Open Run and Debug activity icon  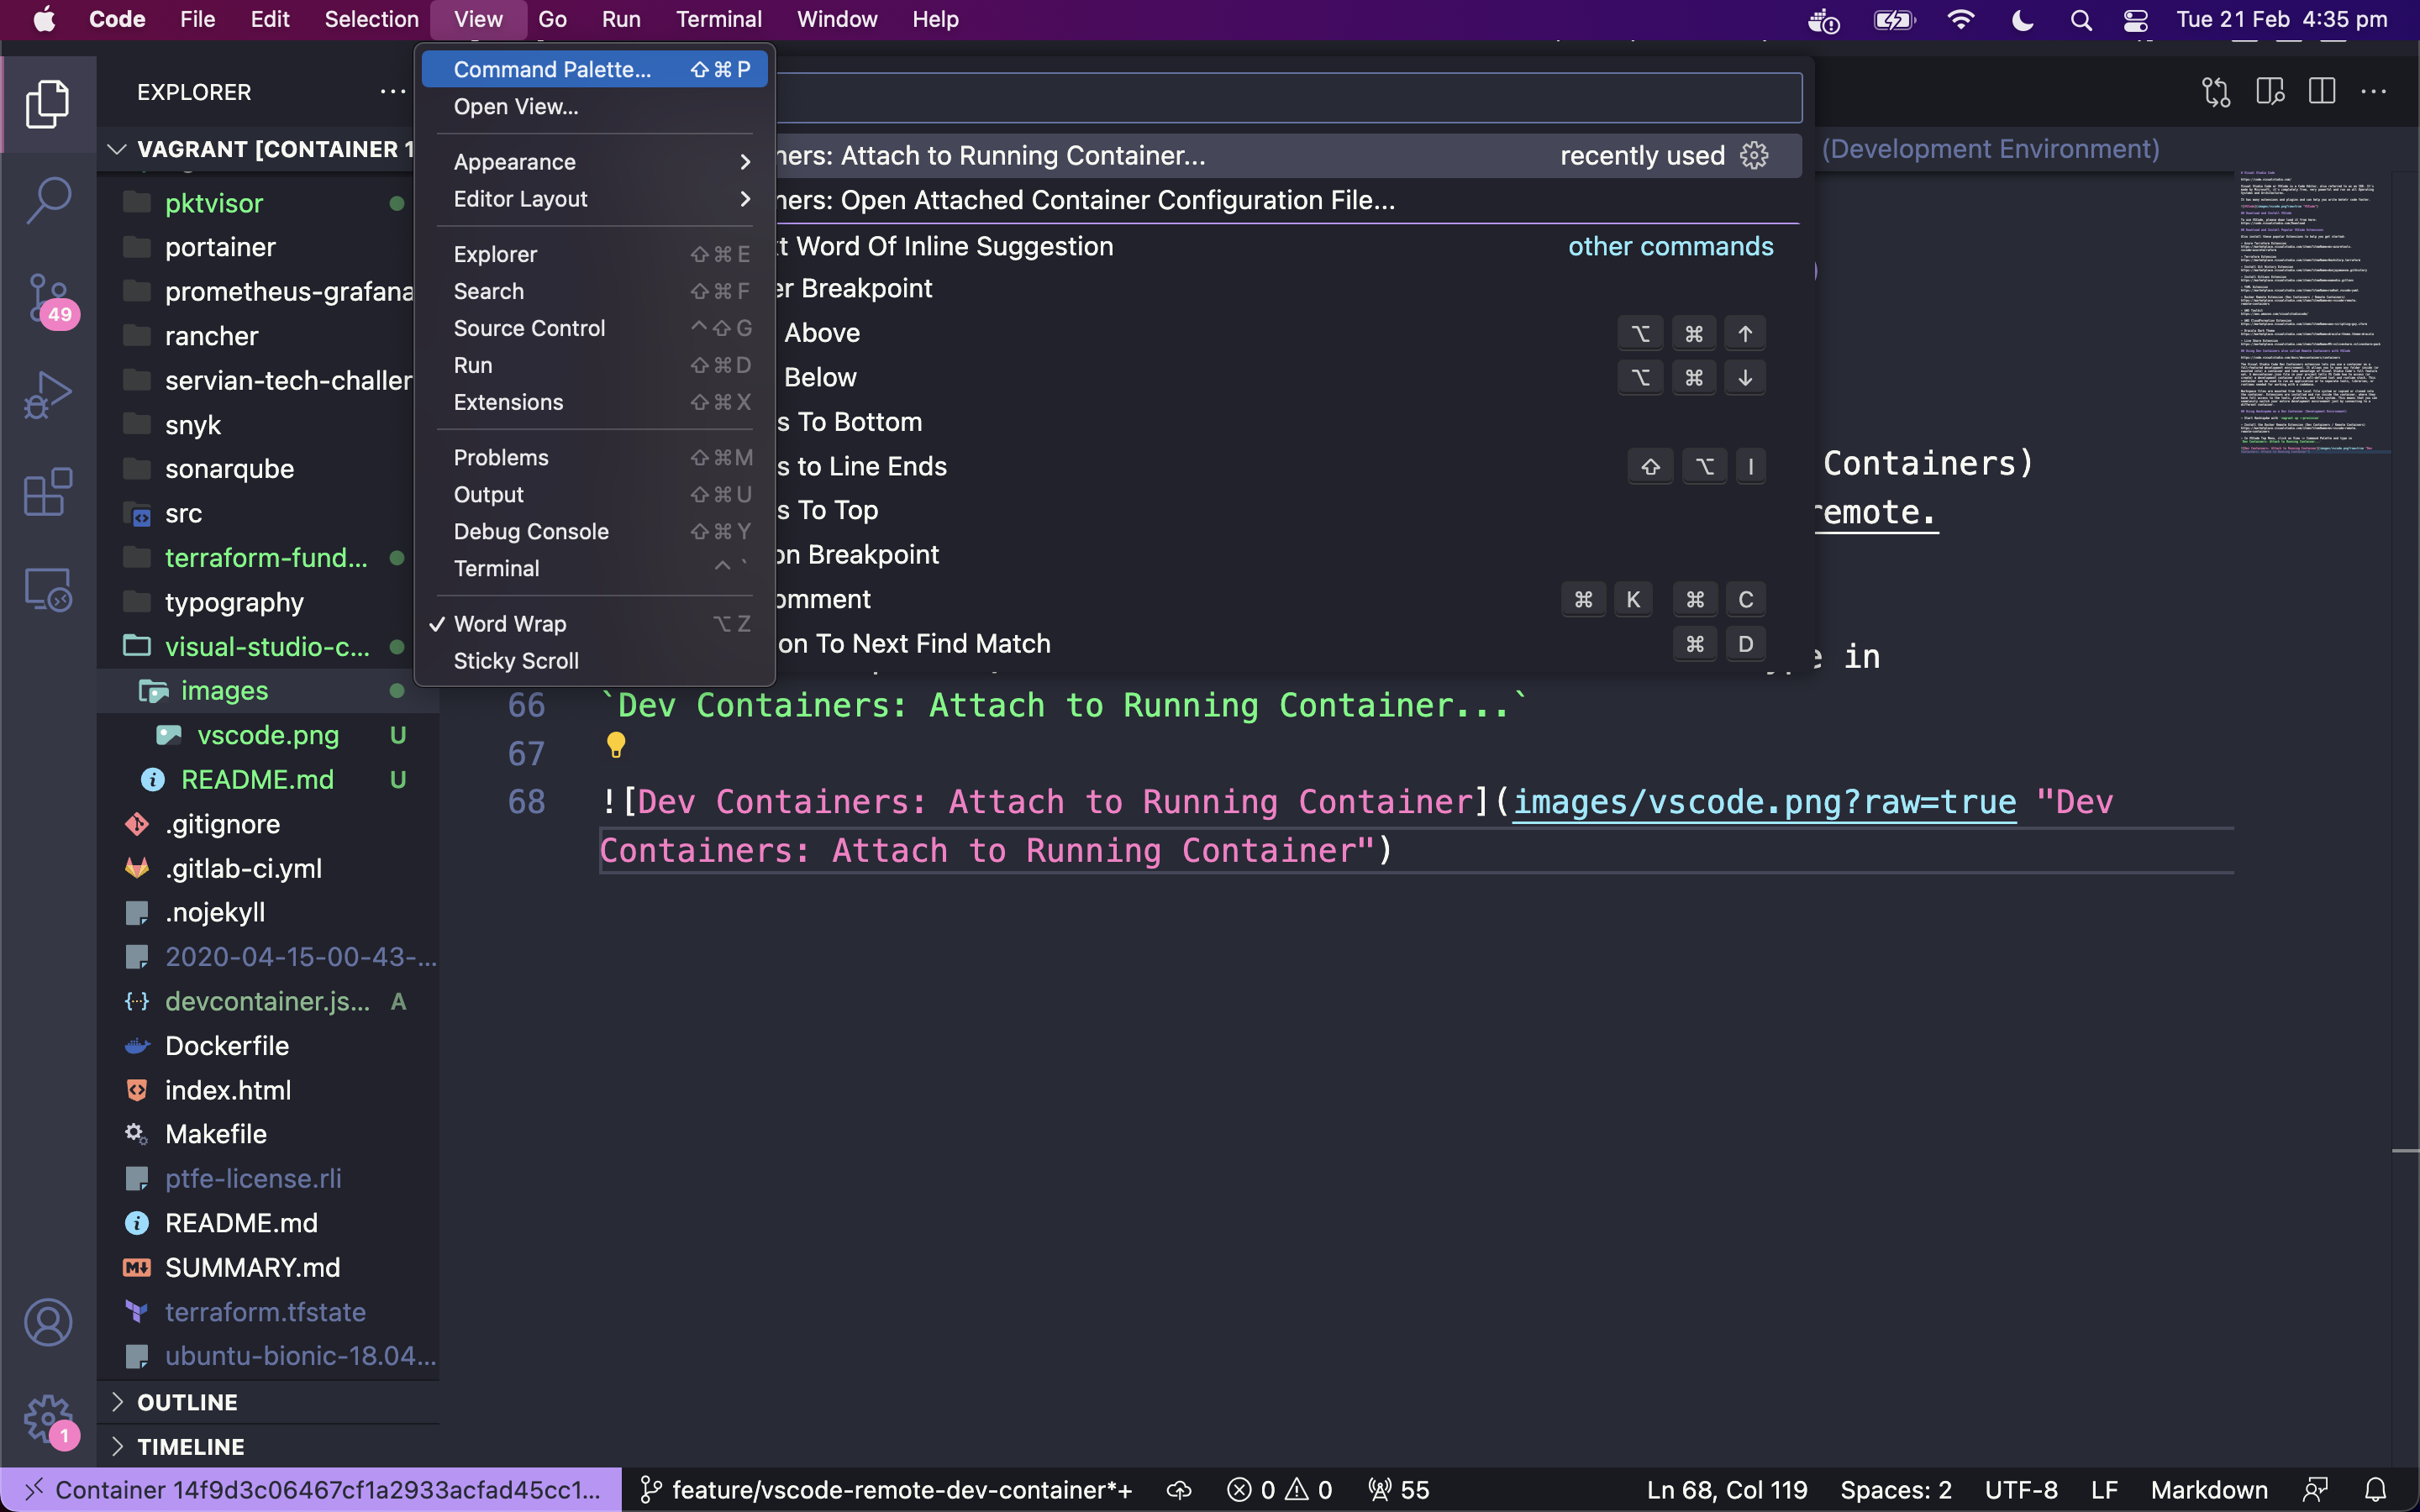(47, 395)
